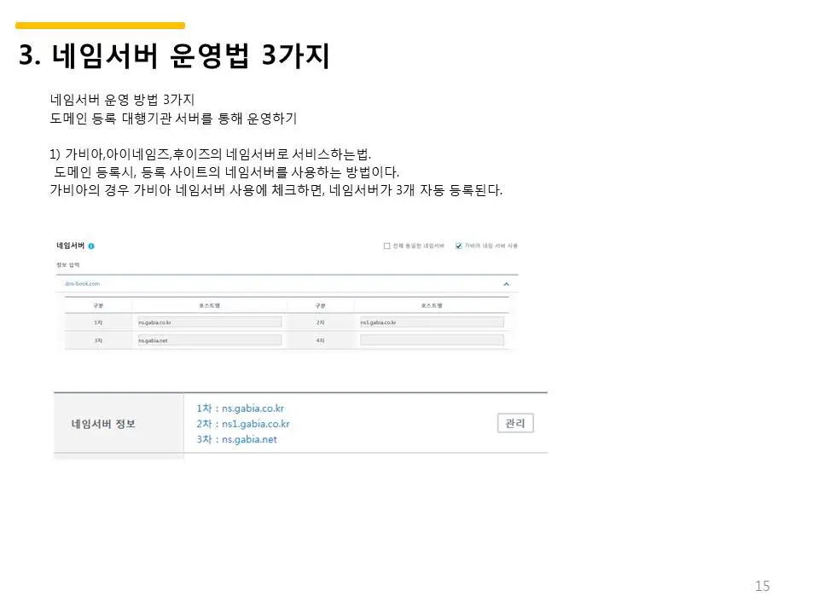
Task: Click the page number 15
Action: coord(762,586)
